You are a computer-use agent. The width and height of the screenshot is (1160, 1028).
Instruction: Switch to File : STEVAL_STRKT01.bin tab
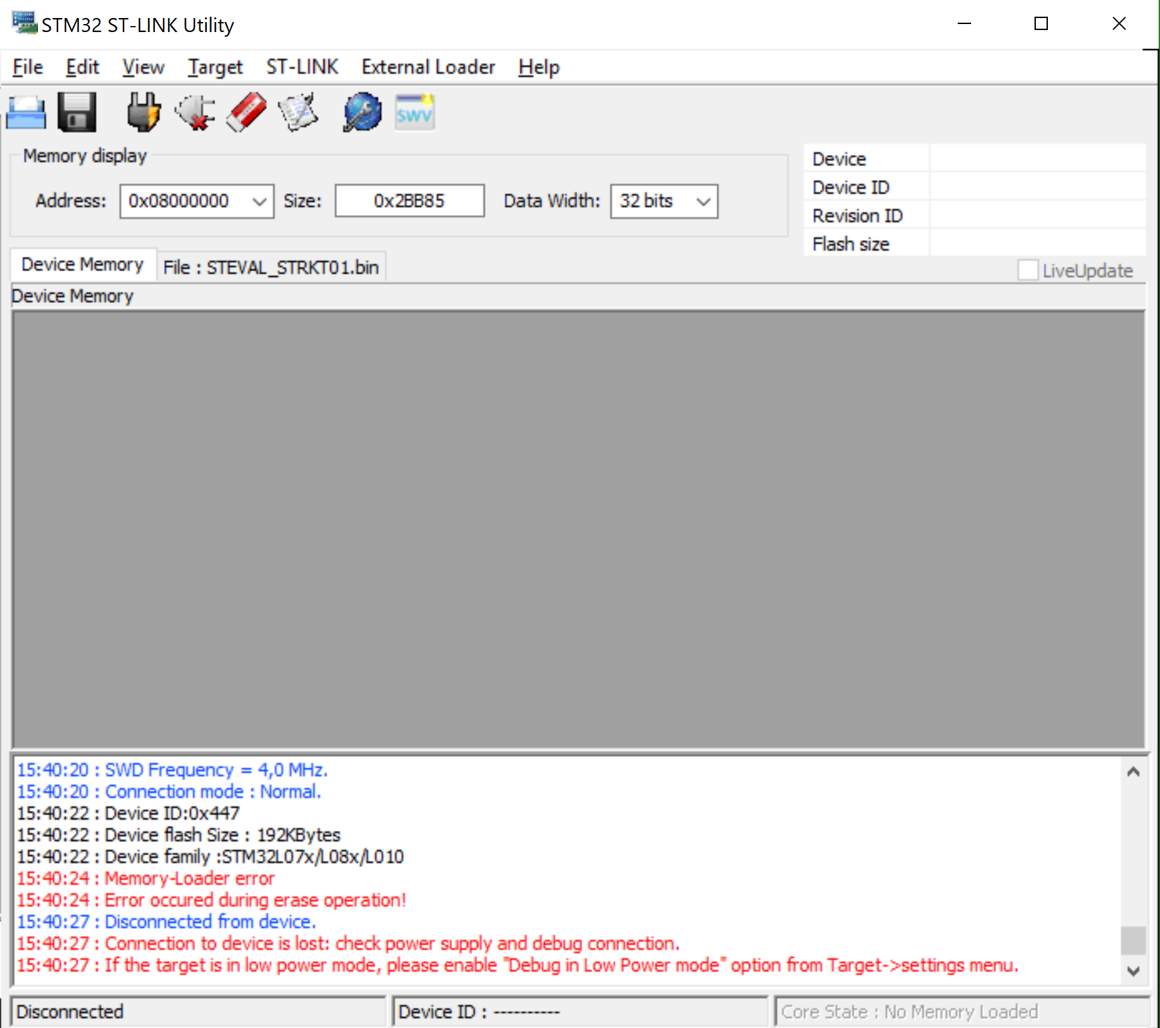tap(271, 268)
